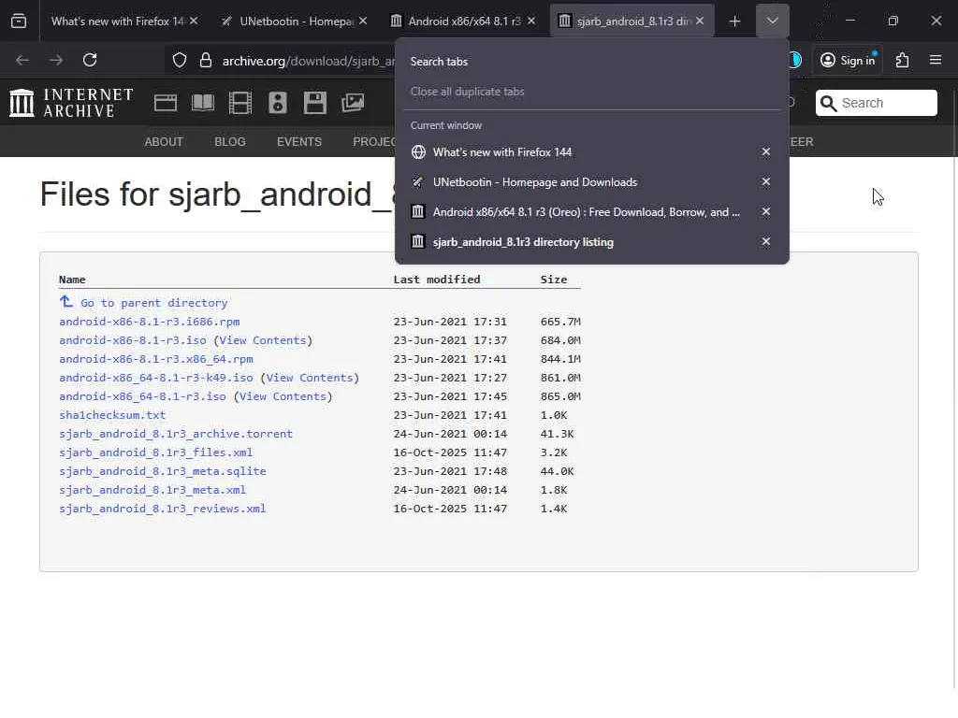Close UNetbootin tab in tab strip
The image size is (958, 718).
pos(363,21)
